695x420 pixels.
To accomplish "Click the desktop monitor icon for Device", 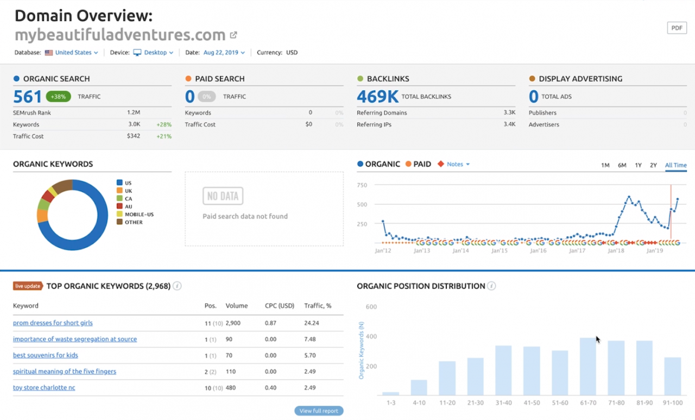I will (137, 53).
